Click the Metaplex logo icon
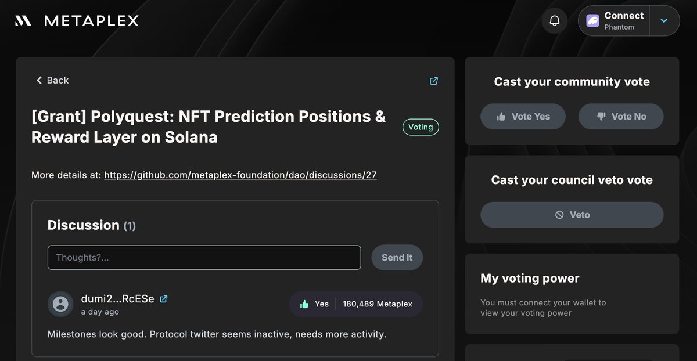 coord(23,21)
